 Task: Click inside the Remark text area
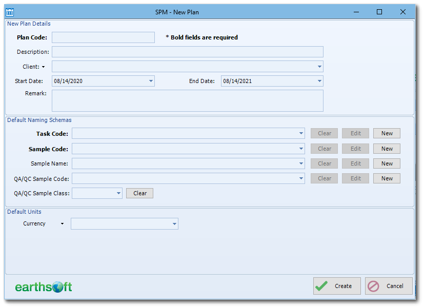(187, 100)
